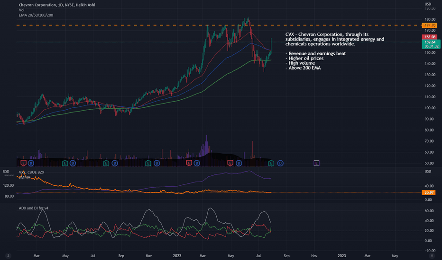Select the 'Revenue and earnings beat' note line
The width and height of the screenshot is (442, 260).
pos(317,53)
